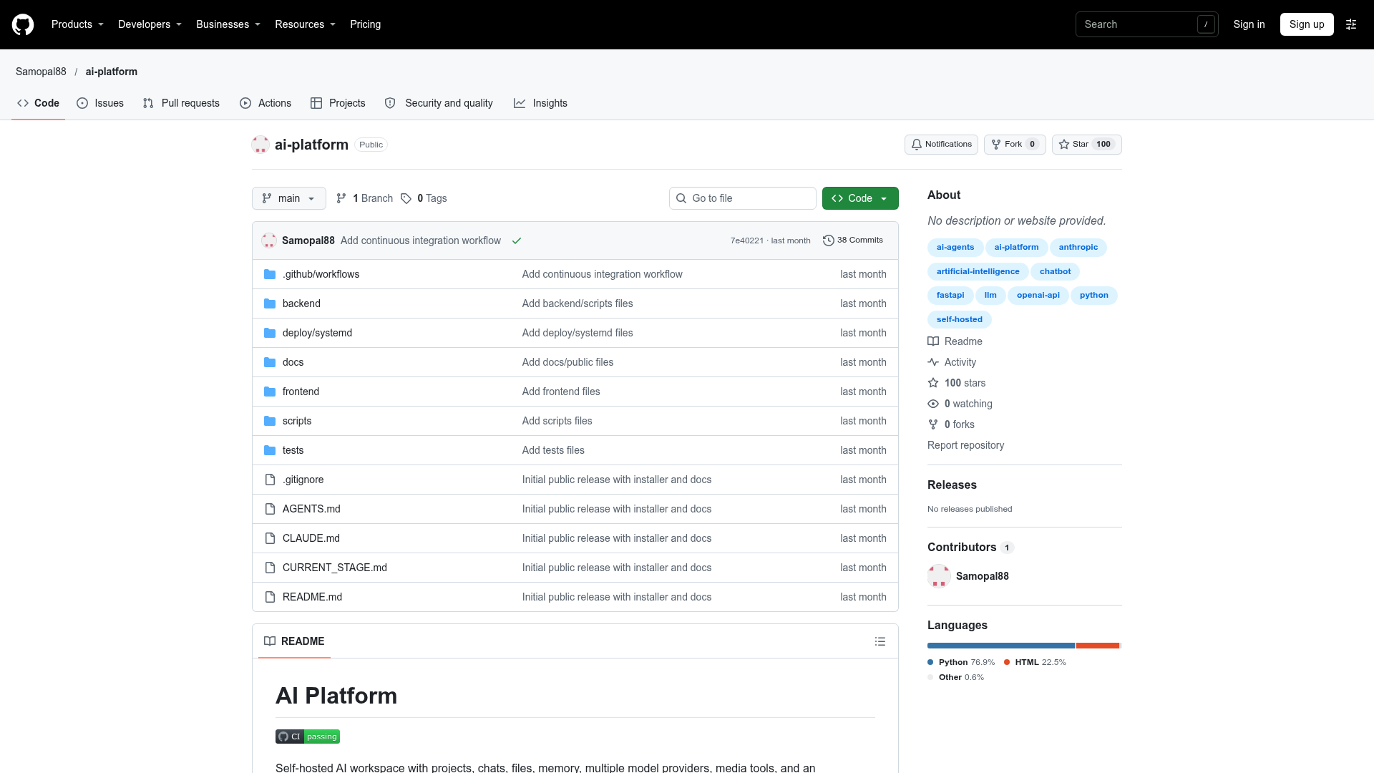Click the Sign in link
Screen dimensions: 1374x773
pos(1249,24)
